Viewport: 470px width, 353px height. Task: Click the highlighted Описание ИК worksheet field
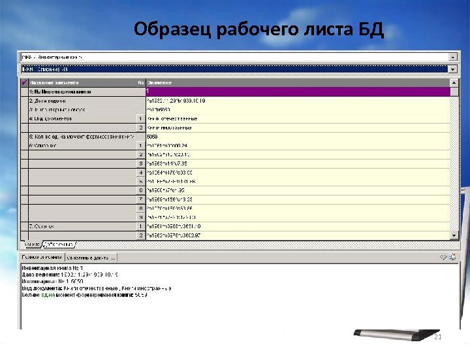coord(235,69)
